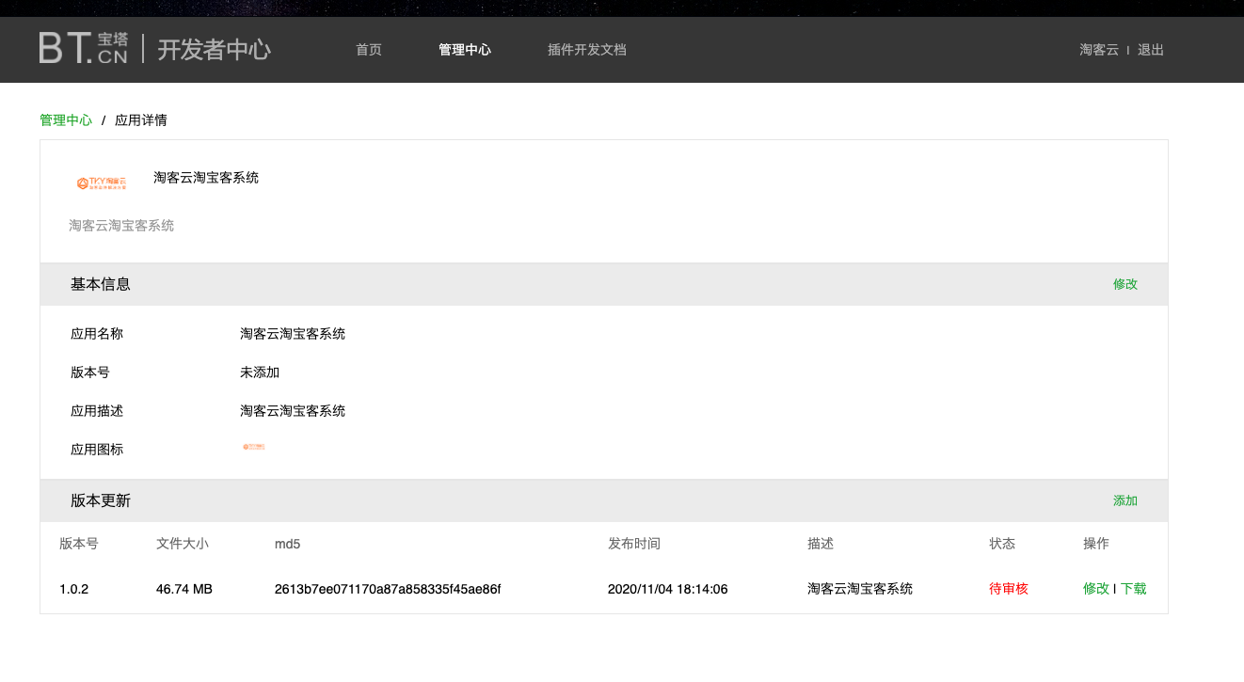Open the 管理中心 nav item

pyautogui.click(x=465, y=50)
